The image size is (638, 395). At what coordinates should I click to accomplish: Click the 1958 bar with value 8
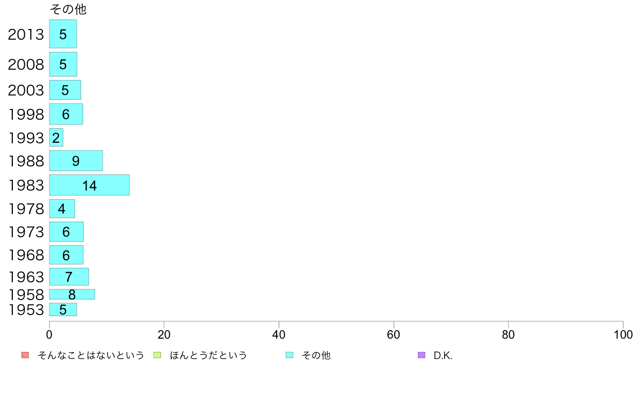[x=72, y=294]
